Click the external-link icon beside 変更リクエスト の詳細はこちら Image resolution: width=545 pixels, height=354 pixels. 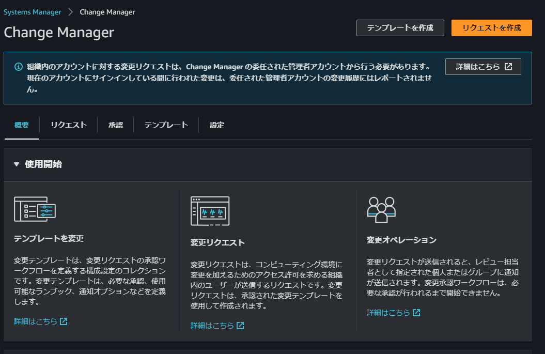click(x=240, y=326)
